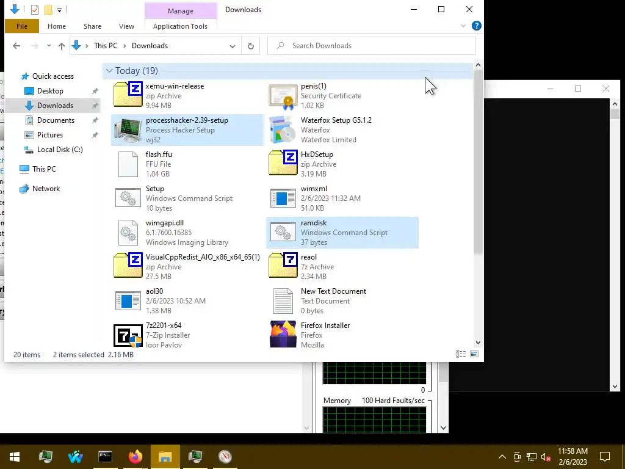Select the flash.ffu file icon
This screenshot has width=625, height=469.
(x=128, y=164)
